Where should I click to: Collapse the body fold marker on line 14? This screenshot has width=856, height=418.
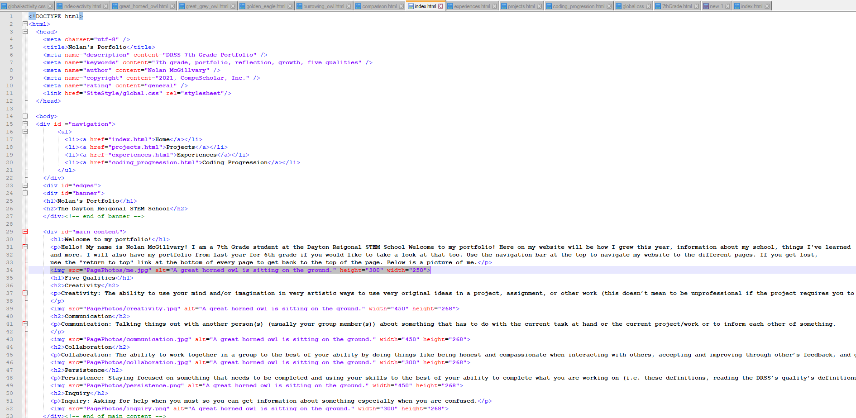click(25, 116)
